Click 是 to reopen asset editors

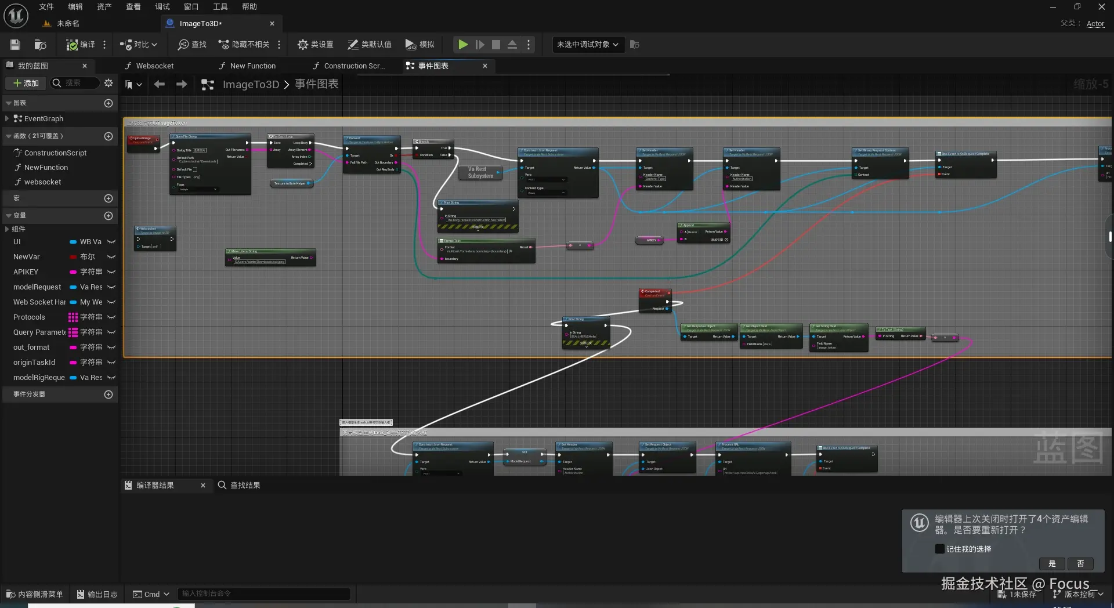(x=1052, y=564)
